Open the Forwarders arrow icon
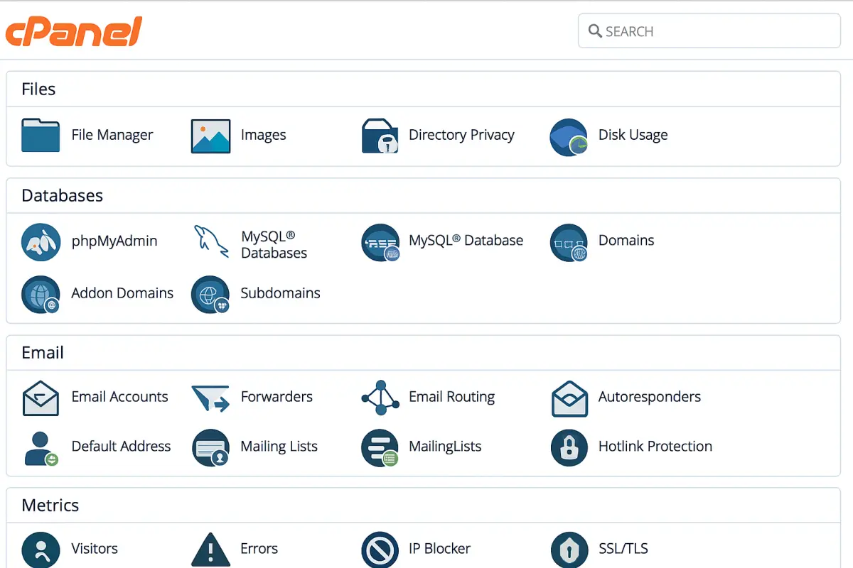853x568 pixels. [210, 398]
